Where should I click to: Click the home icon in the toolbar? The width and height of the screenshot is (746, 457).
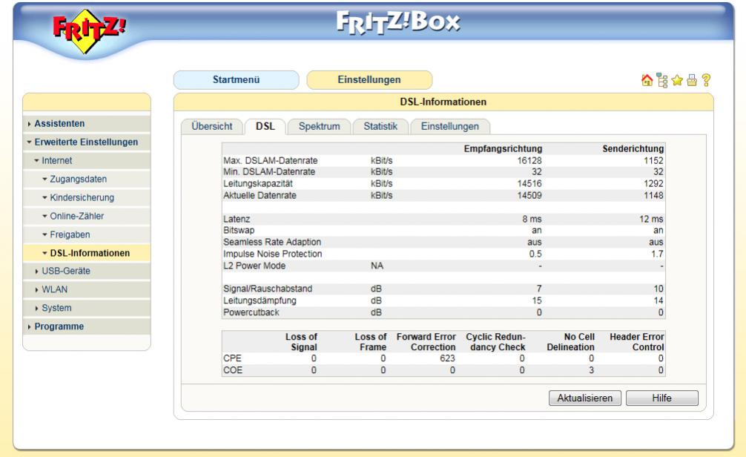647,80
